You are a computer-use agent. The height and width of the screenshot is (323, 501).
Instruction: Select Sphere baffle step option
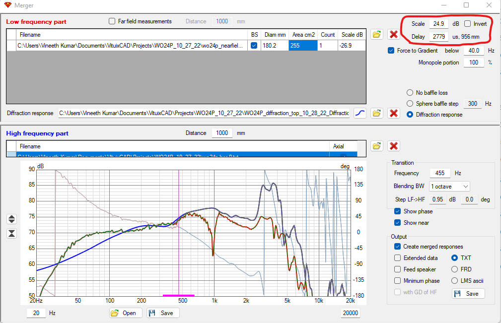(410, 103)
